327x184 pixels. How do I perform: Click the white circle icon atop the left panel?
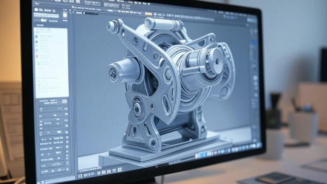(36, 10)
